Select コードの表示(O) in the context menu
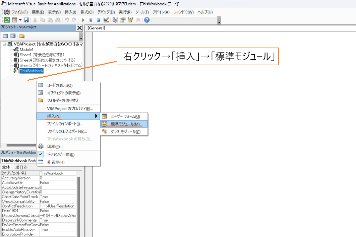356x237 pixels. (68, 85)
